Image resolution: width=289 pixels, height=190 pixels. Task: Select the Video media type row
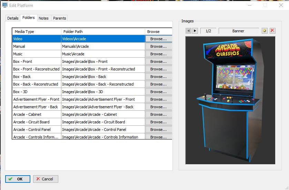pyautogui.click(x=37, y=39)
